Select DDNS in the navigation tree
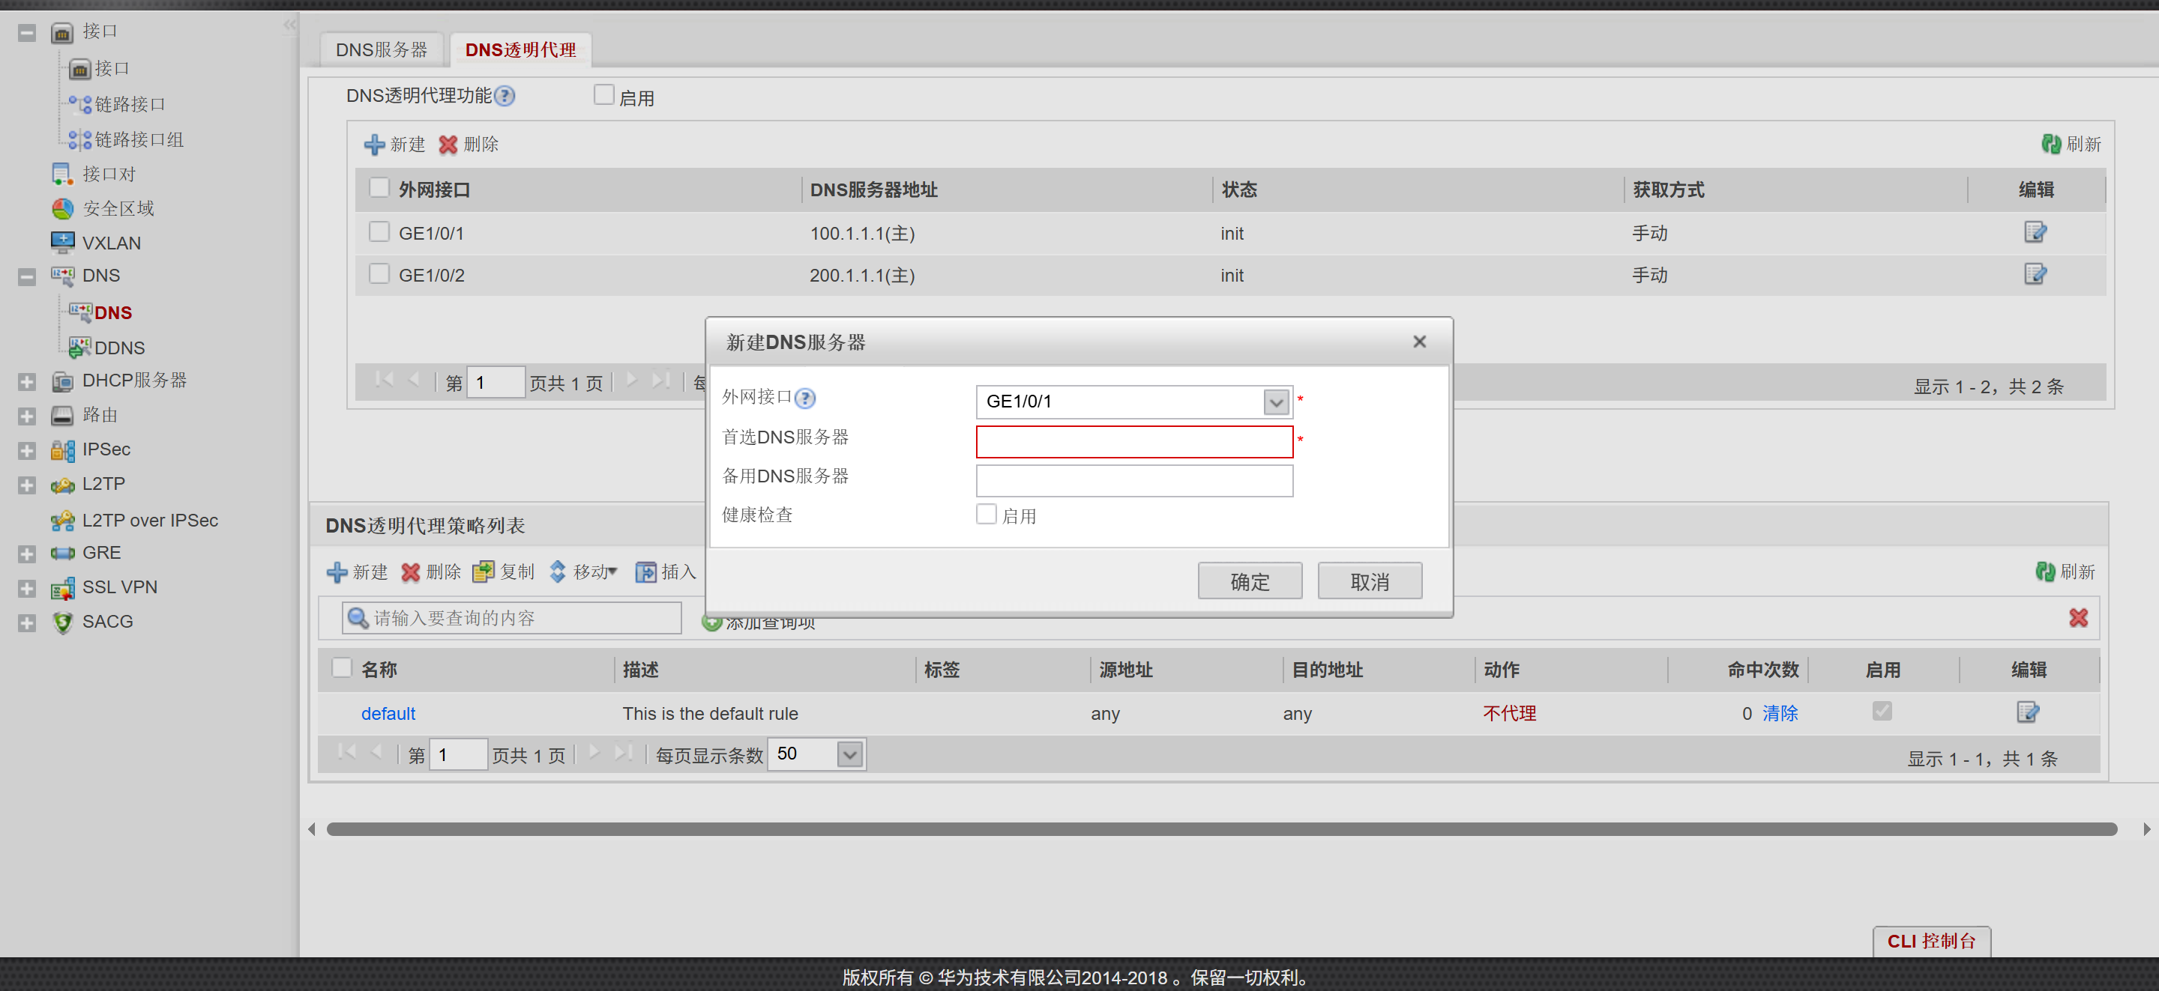The image size is (2159, 991). (x=119, y=348)
